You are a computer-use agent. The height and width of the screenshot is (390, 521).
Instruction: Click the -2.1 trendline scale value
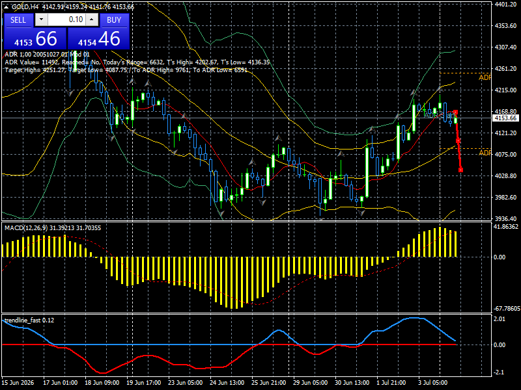click(500, 372)
